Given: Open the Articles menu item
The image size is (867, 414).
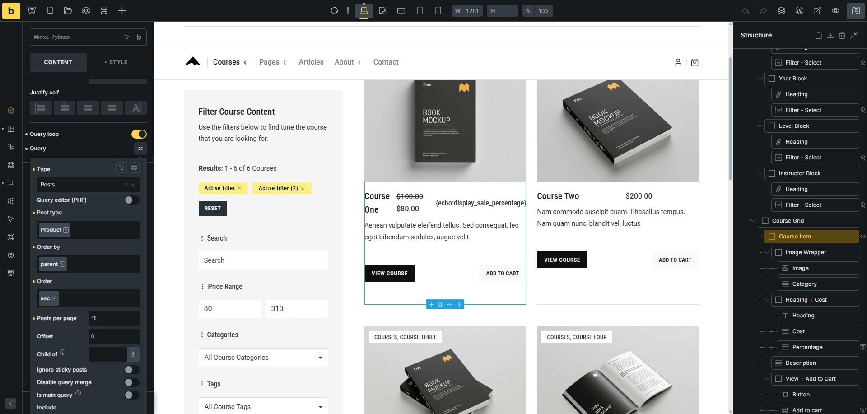Looking at the screenshot, I should tap(311, 62).
